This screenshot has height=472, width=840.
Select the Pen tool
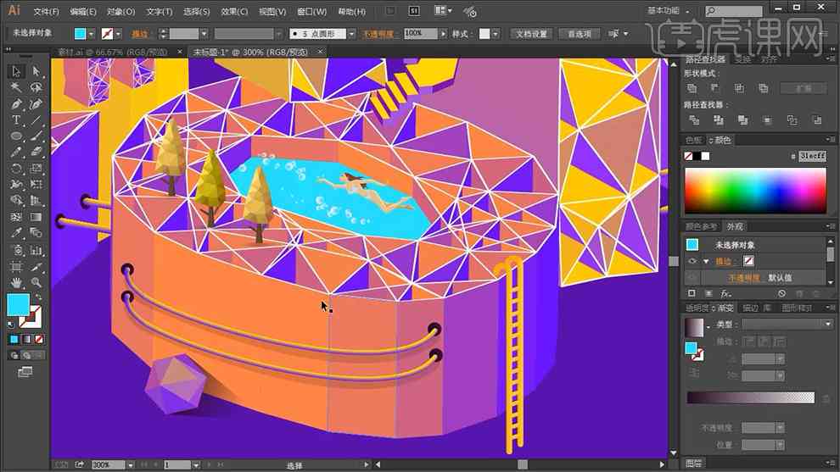click(x=16, y=104)
